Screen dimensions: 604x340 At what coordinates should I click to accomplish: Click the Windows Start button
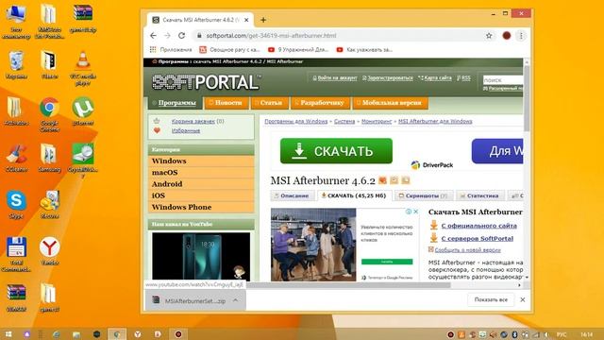pyautogui.click(x=8, y=333)
